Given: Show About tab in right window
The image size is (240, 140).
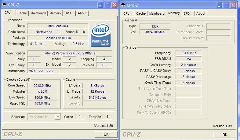Looking at the screenshot, I should point(201,13).
